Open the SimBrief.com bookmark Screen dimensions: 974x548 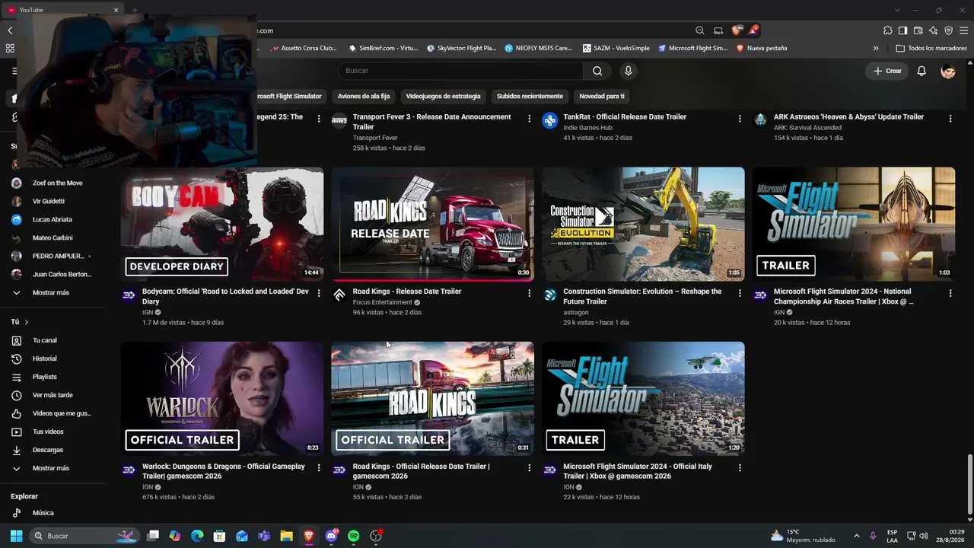(384, 48)
